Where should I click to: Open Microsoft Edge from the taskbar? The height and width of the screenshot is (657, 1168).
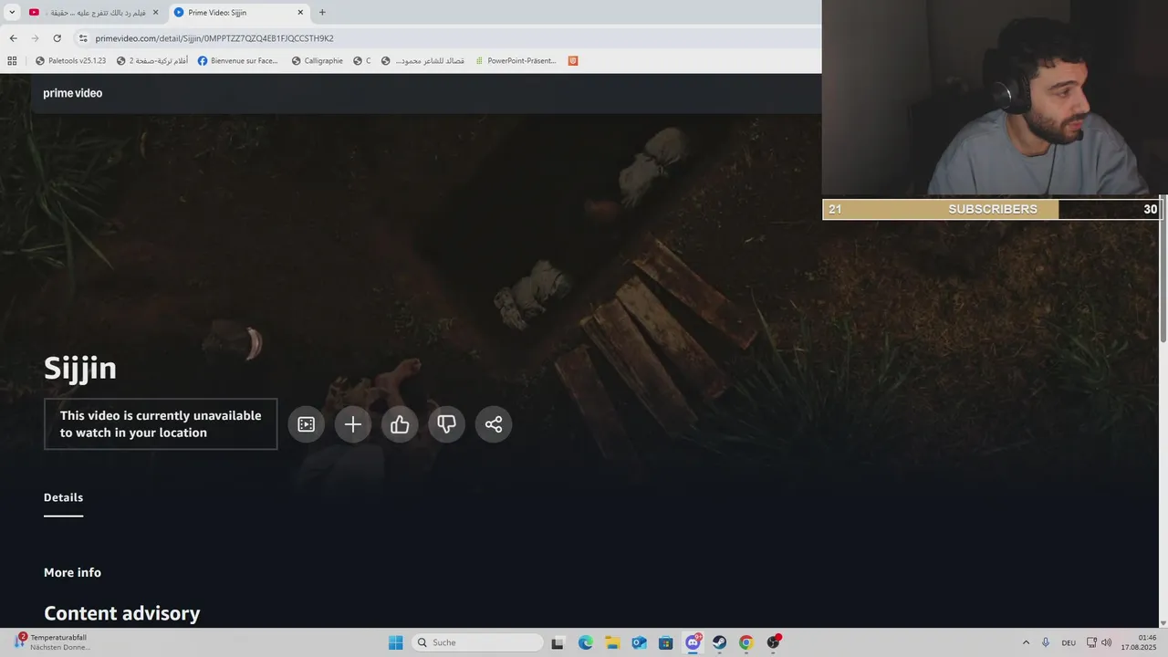click(x=586, y=642)
